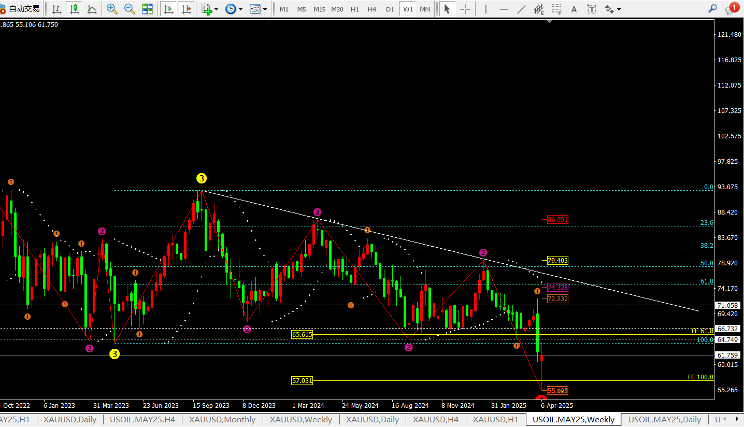744x427 pixels.
Task: Expand the periodicity clock dropdown
Action: (x=234, y=9)
